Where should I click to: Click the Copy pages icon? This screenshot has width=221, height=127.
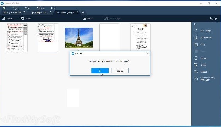pyautogui.click(x=196, y=44)
